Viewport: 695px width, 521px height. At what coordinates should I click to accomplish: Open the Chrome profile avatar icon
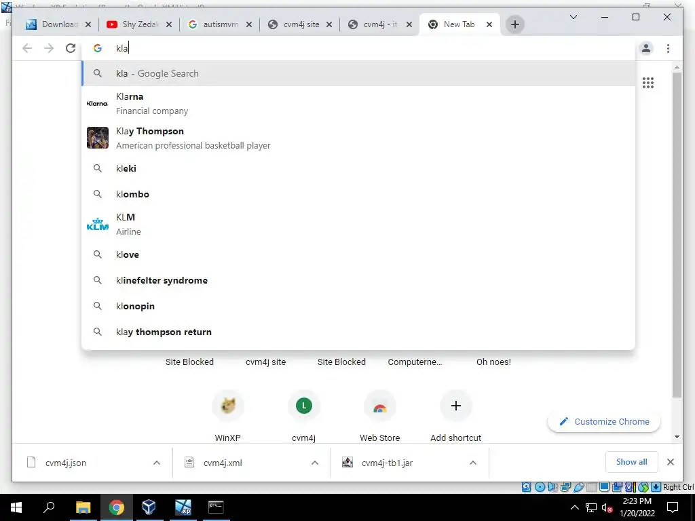click(646, 48)
